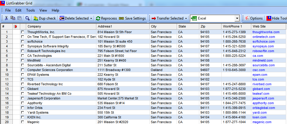Open sourcebits.com link
Viewport: 287px width, 124px height.
[x=264, y=65]
